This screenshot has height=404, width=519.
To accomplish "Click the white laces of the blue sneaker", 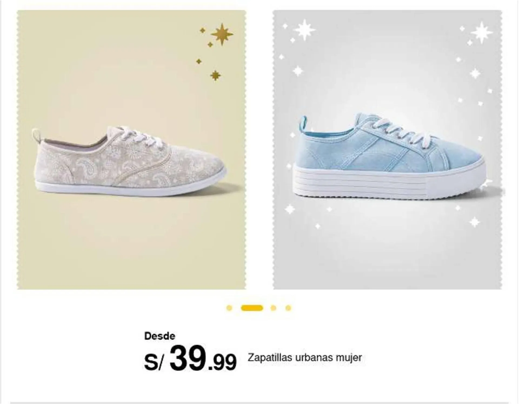I will click(x=400, y=133).
